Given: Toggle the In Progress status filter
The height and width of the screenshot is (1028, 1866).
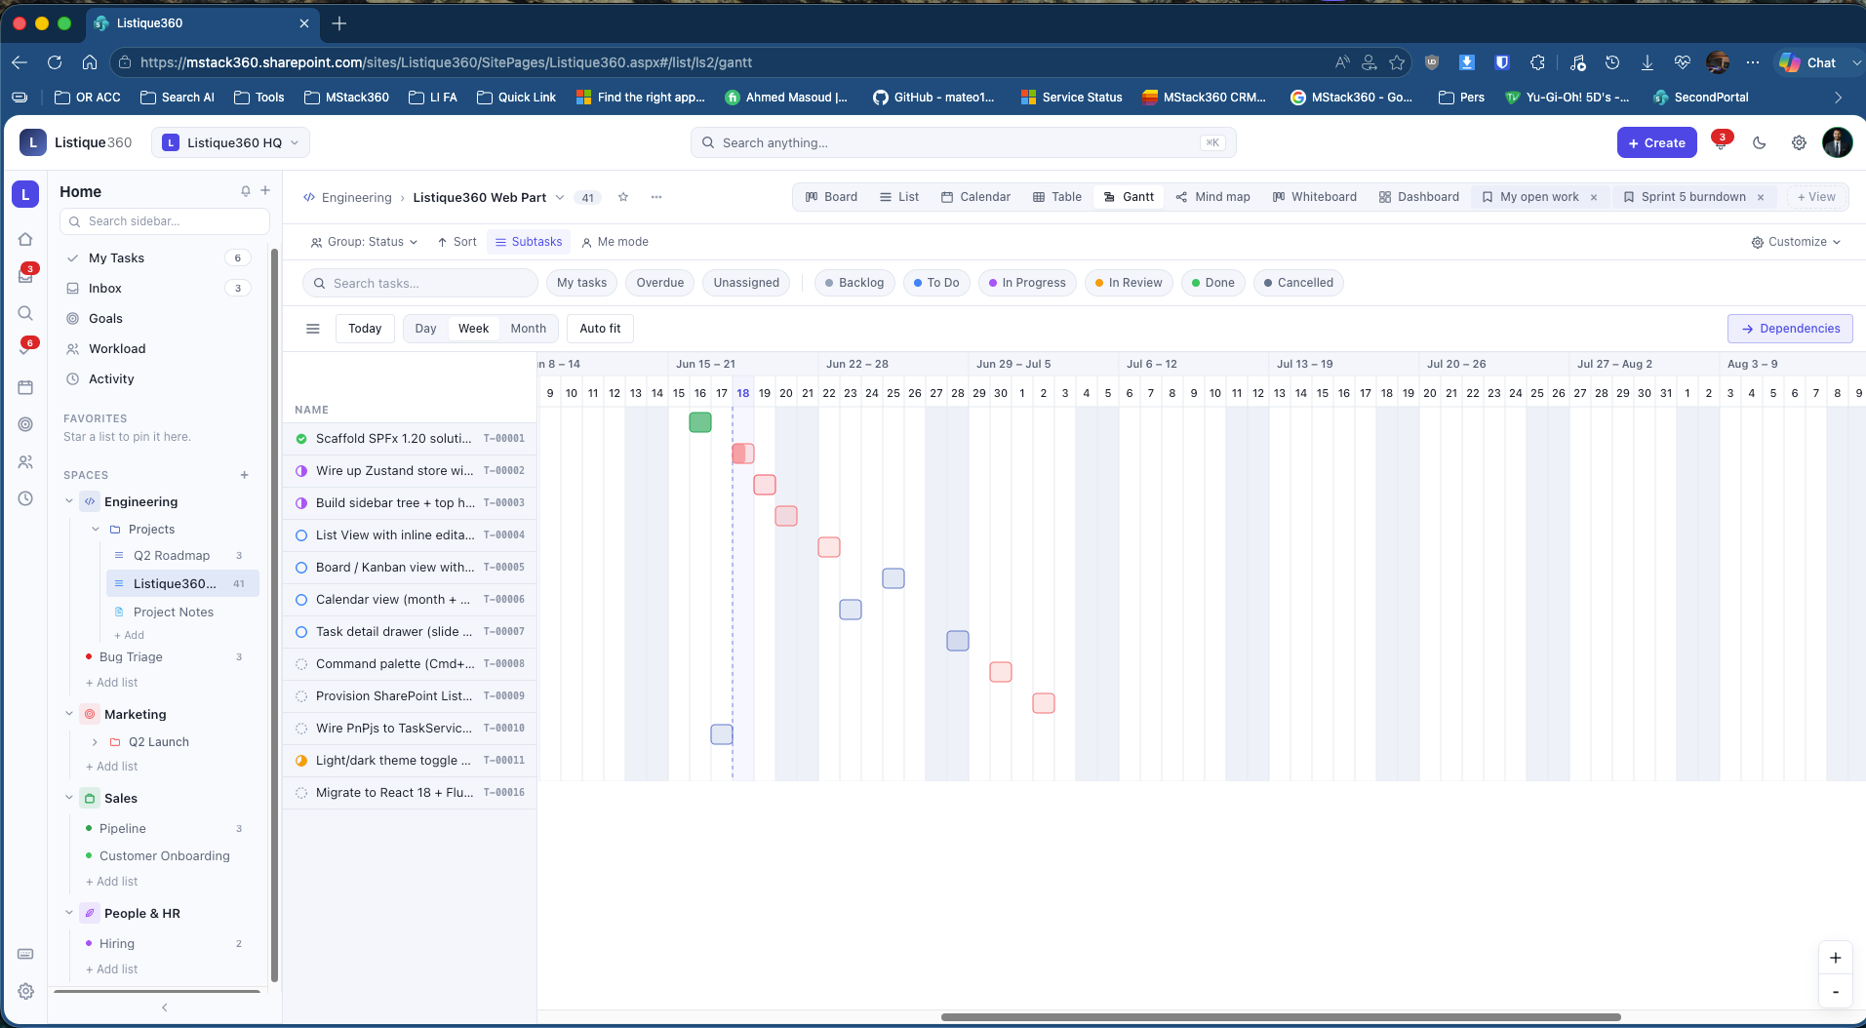Looking at the screenshot, I should coord(1027,283).
